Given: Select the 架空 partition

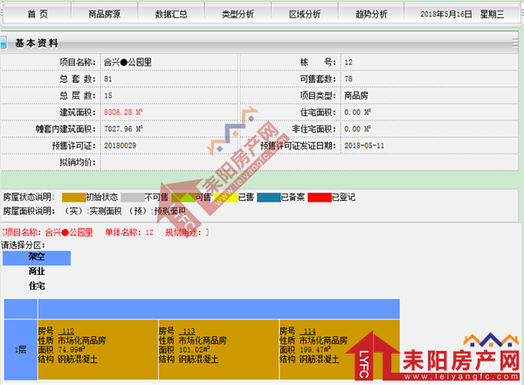Looking at the screenshot, I should click(x=37, y=258).
